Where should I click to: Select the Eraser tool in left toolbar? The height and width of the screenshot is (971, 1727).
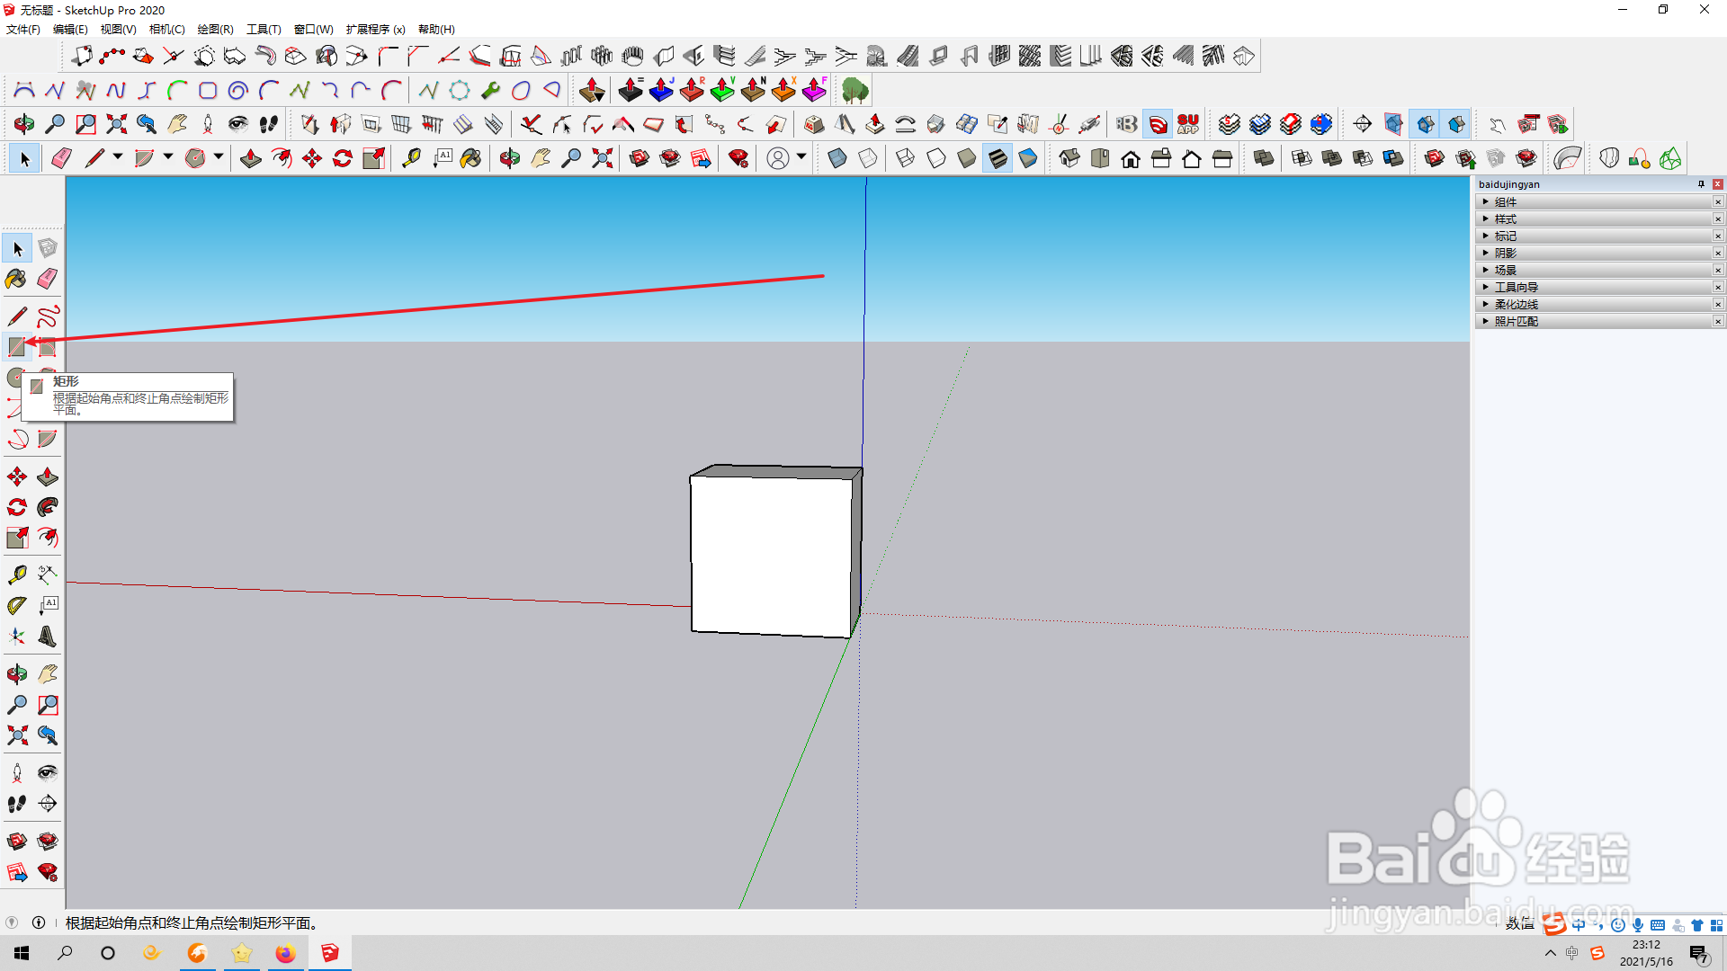[48, 280]
